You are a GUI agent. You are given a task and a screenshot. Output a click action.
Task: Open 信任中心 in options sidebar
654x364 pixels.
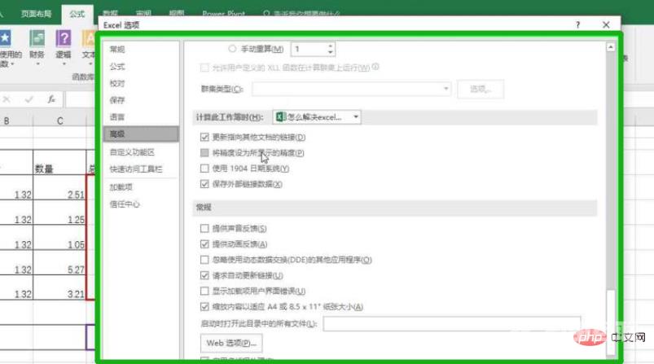click(125, 204)
